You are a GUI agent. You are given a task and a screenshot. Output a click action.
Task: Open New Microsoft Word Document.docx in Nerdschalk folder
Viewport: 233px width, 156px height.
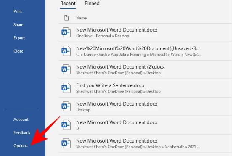[x=145, y=143]
